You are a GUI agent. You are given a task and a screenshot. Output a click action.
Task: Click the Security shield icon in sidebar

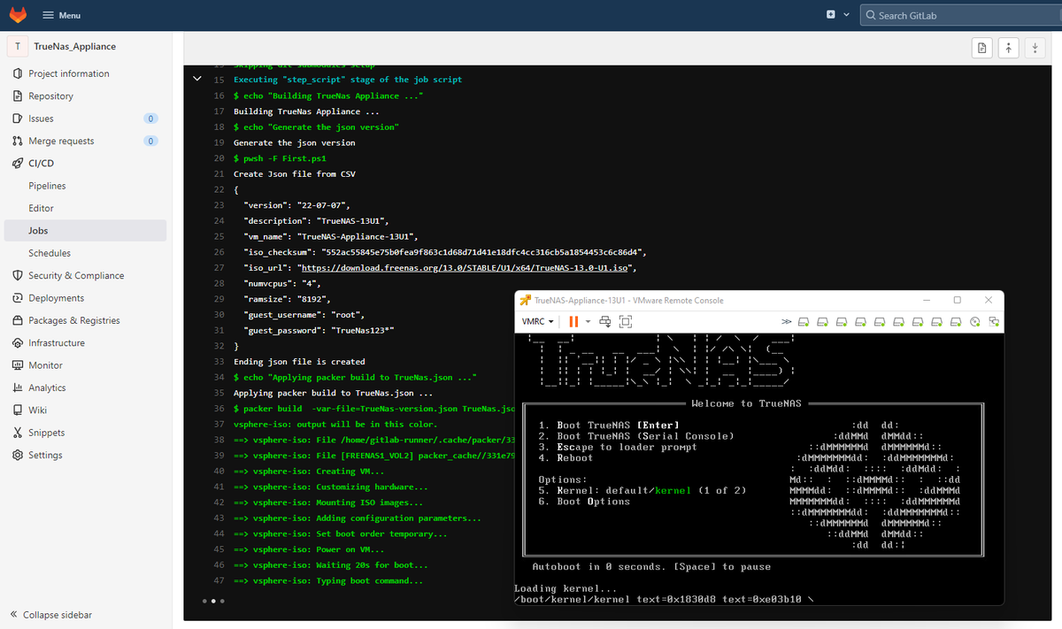tap(18, 275)
